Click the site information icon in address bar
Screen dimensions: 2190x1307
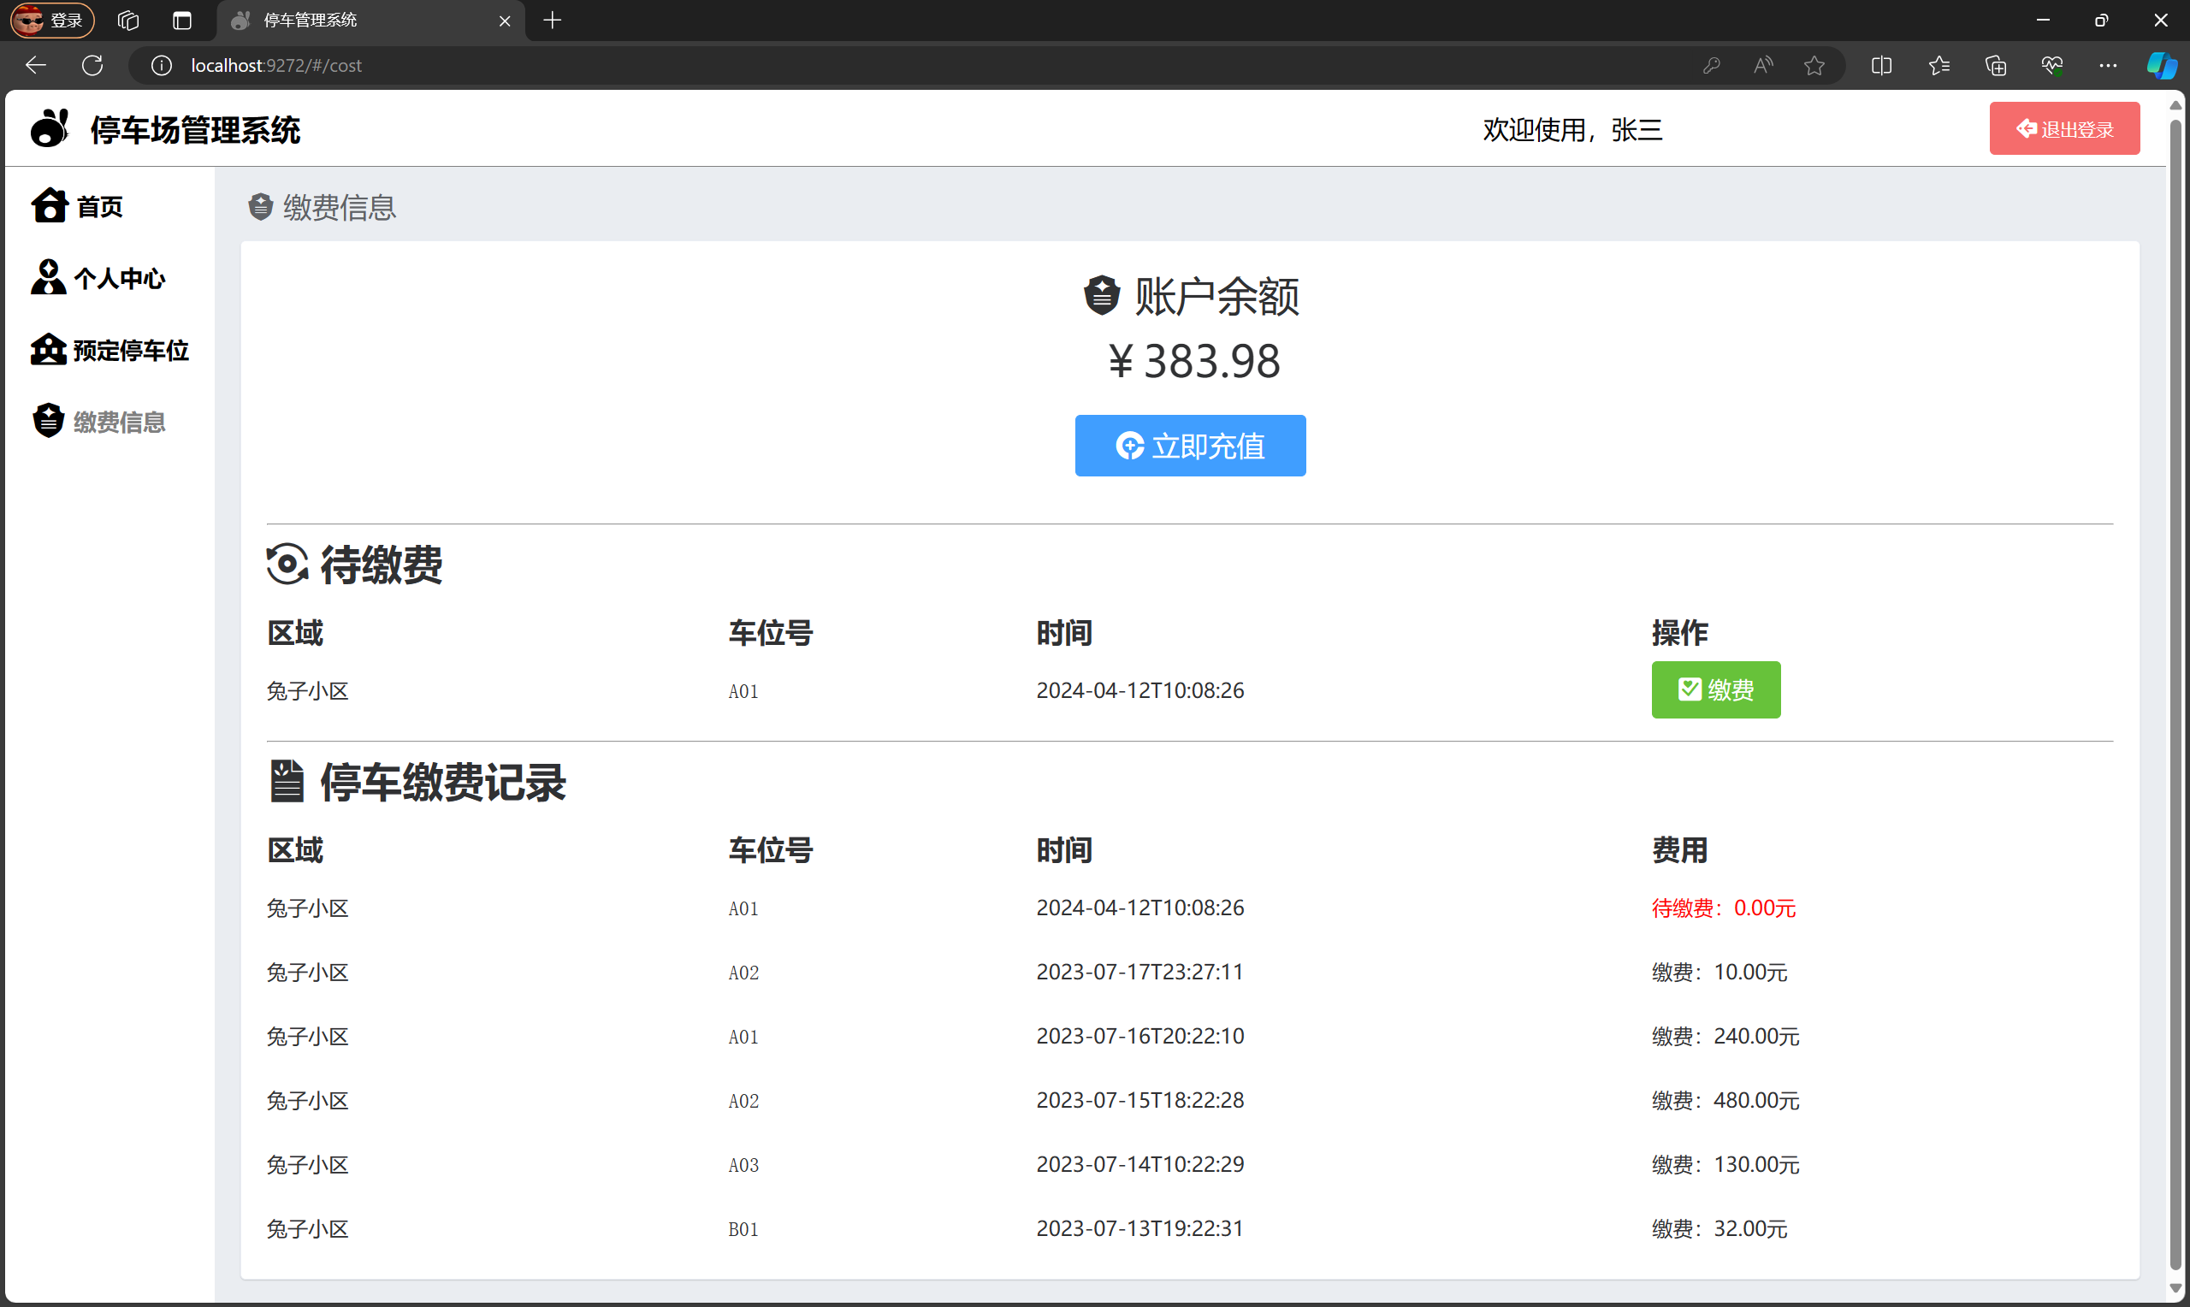(161, 65)
